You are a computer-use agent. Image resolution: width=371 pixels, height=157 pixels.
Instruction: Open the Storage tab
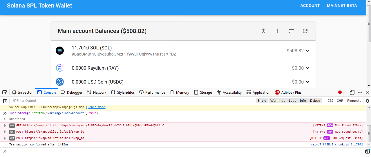(x=203, y=92)
